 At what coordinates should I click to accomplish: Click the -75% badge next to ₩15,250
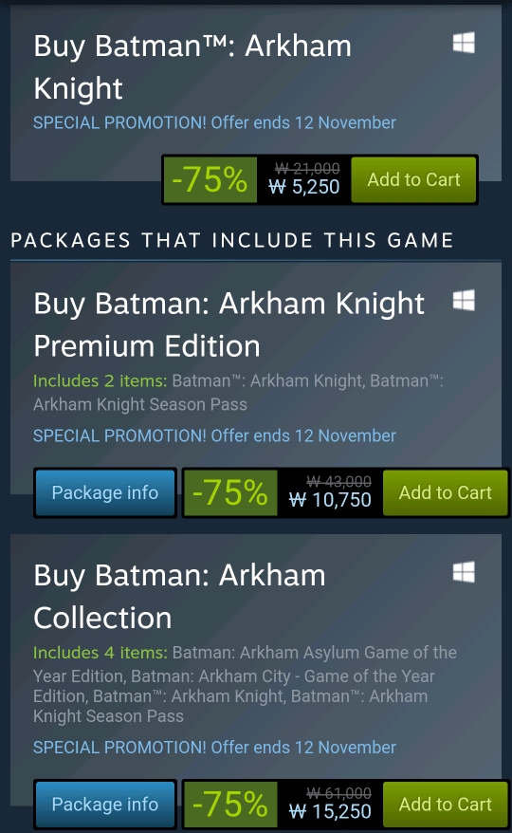(230, 805)
